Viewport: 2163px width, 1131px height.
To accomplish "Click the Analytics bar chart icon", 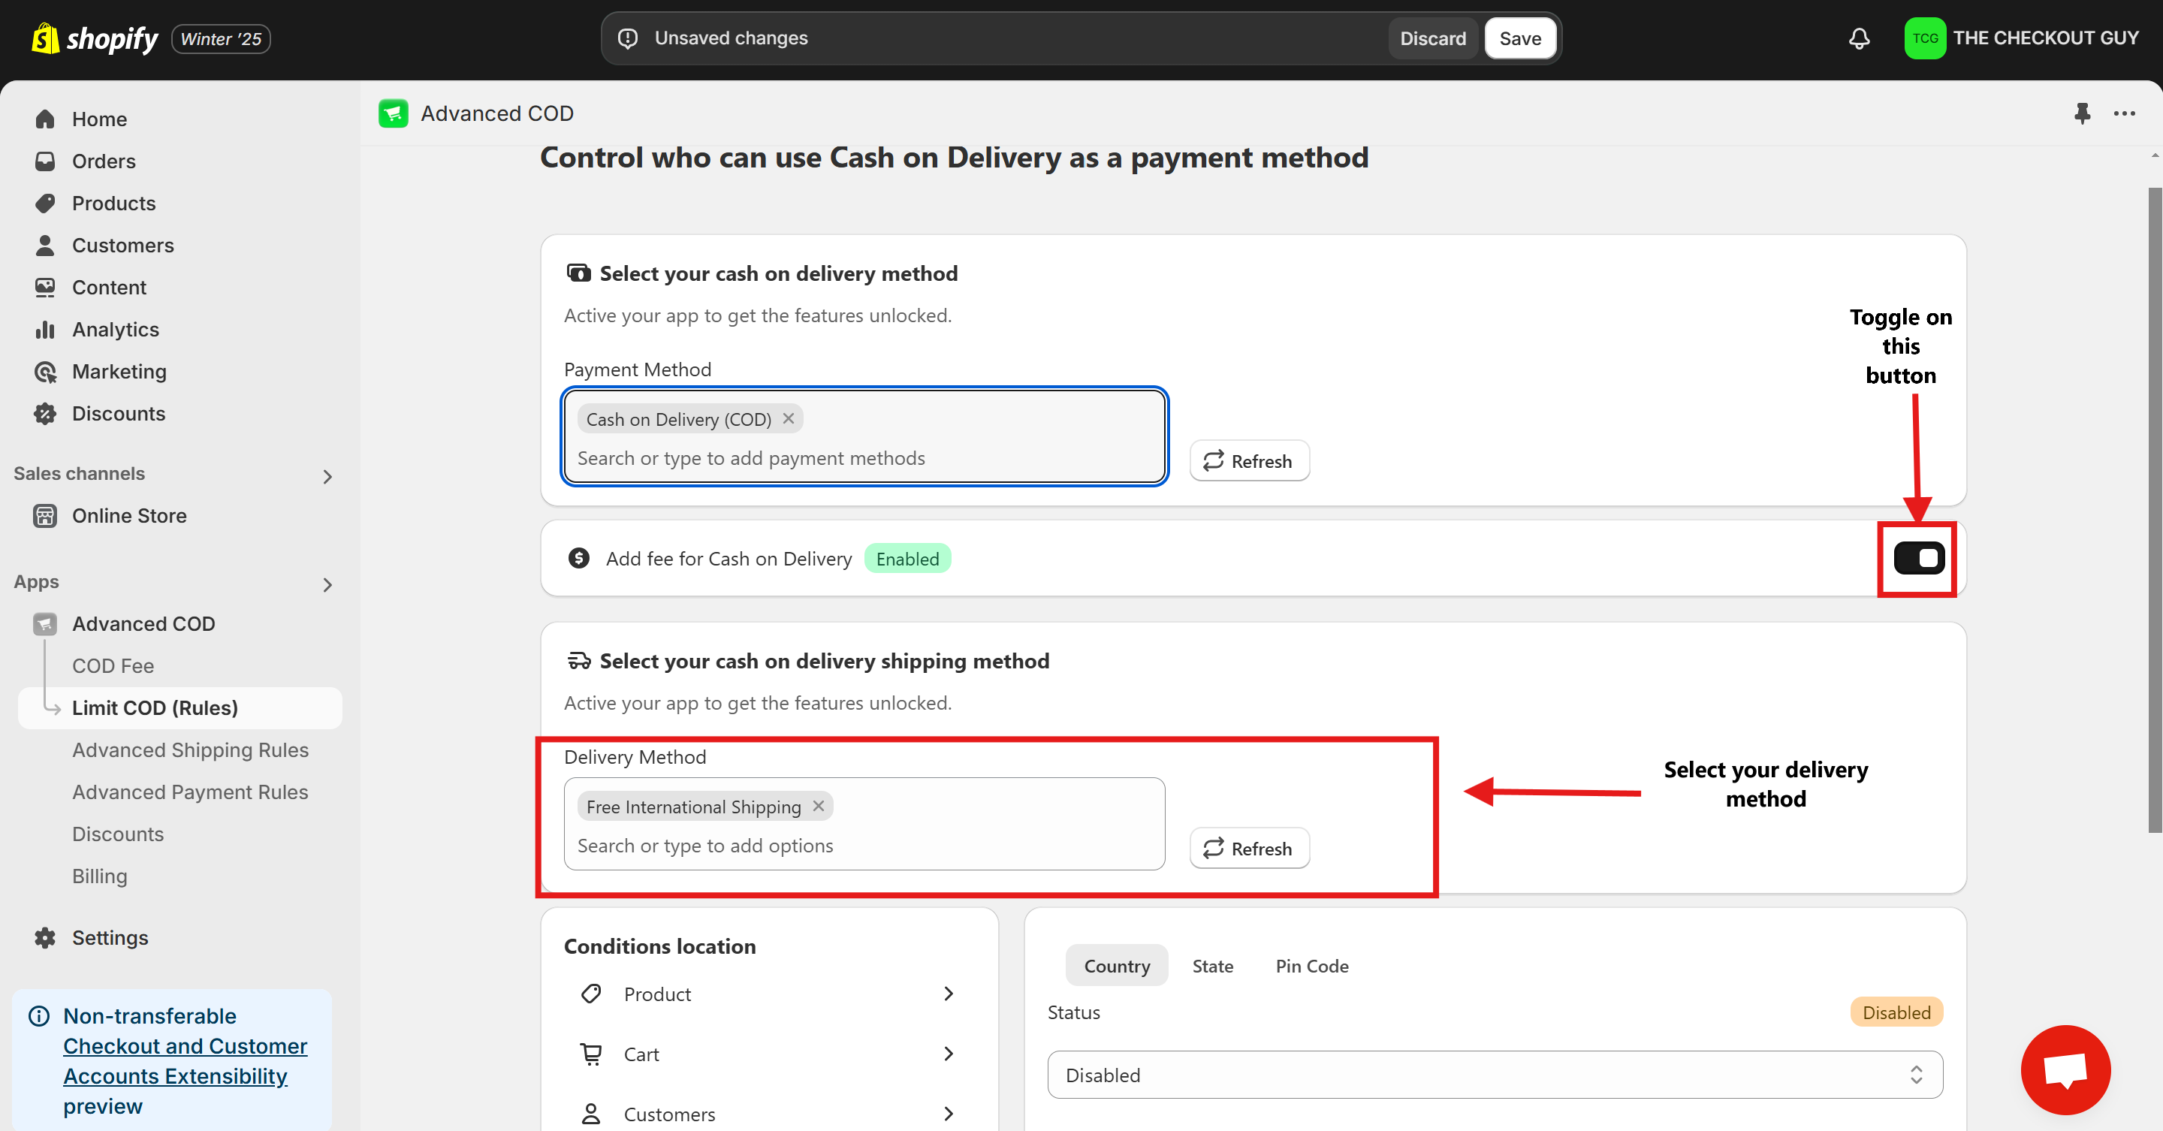I will pyautogui.click(x=45, y=329).
